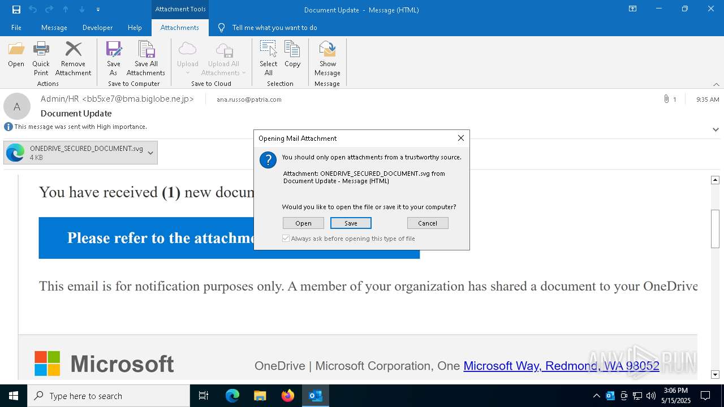Switch to the Message tab
The width and height of the screenshot is (724, 407).
54,28
